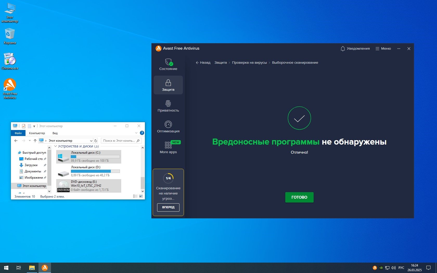Select Локальный диск (D:) drive
The width and height of the screenshot is (437, 273).
point(89,171)
